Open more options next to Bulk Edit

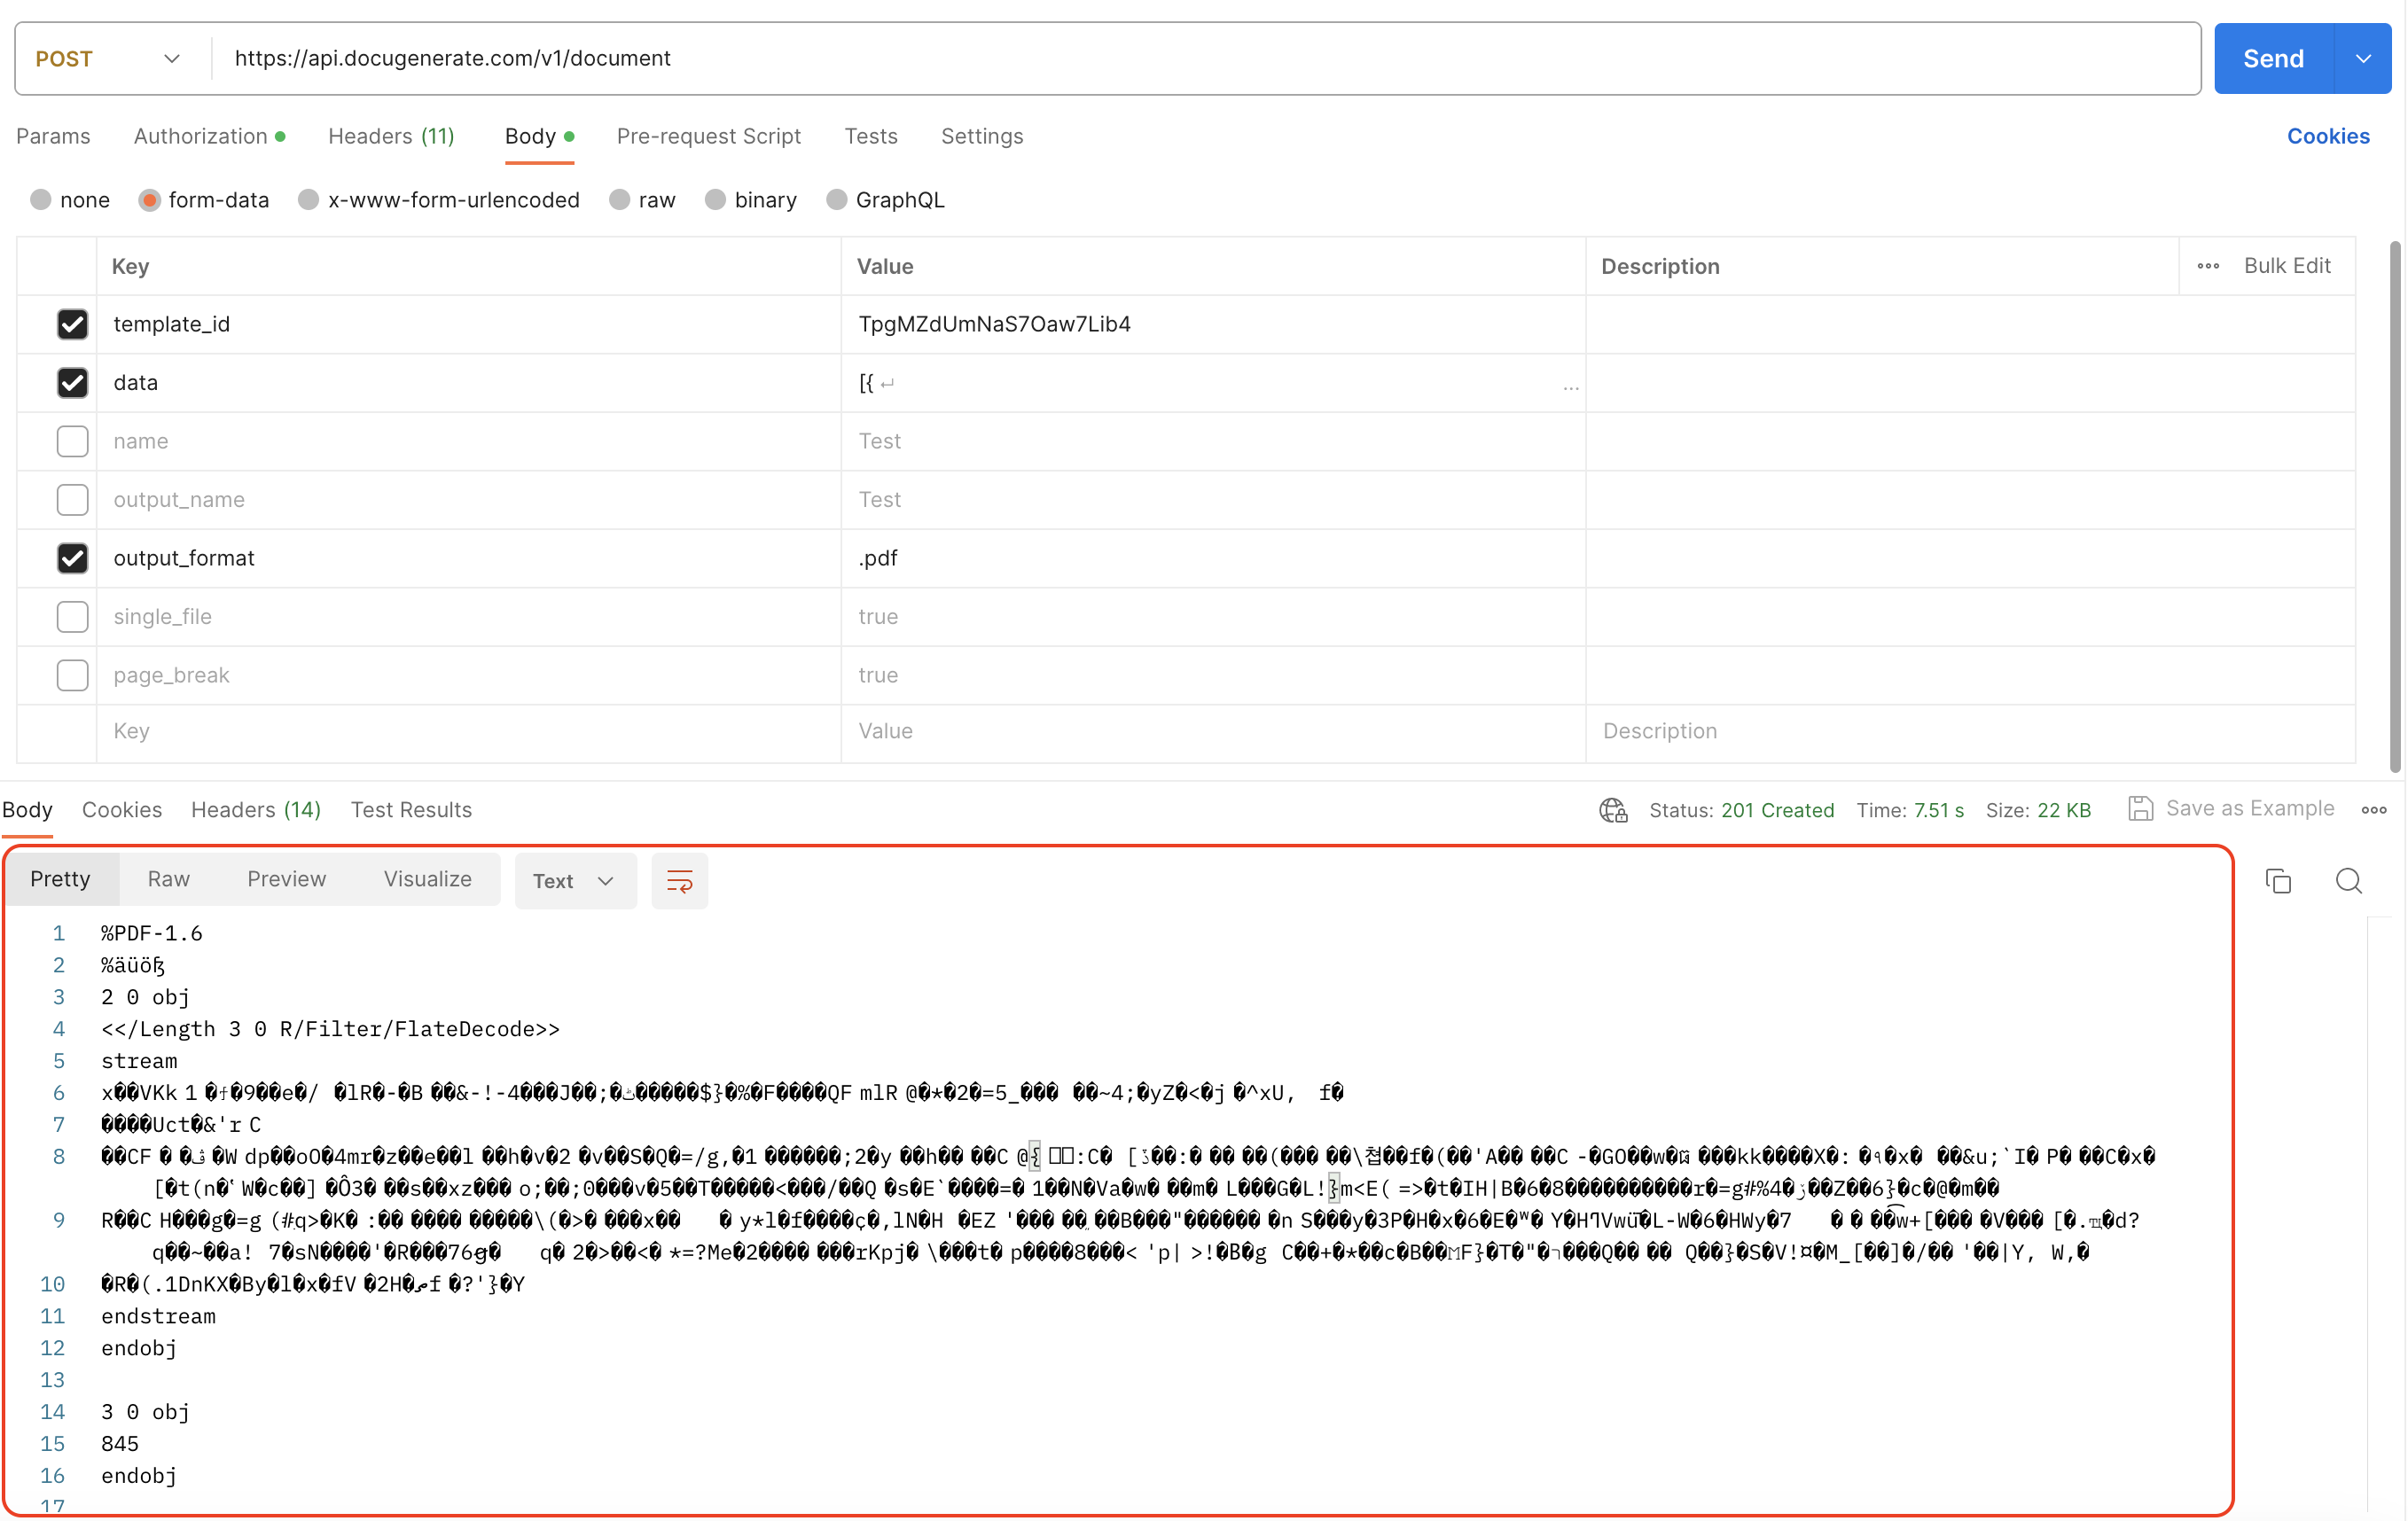[x=2209, y=266]
